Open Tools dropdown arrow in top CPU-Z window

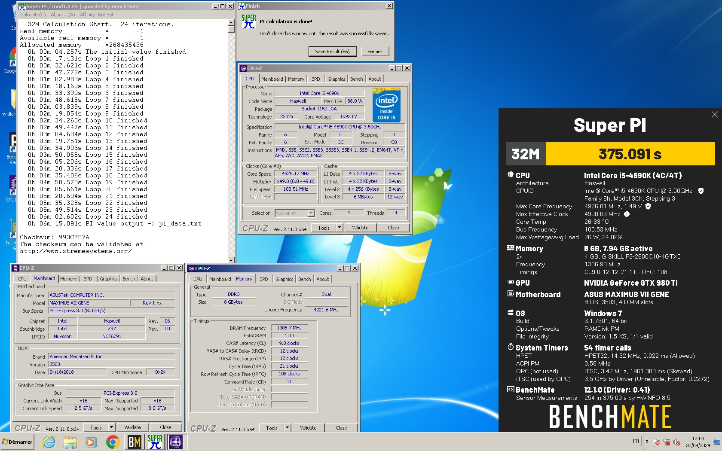(x=339, y=228)
